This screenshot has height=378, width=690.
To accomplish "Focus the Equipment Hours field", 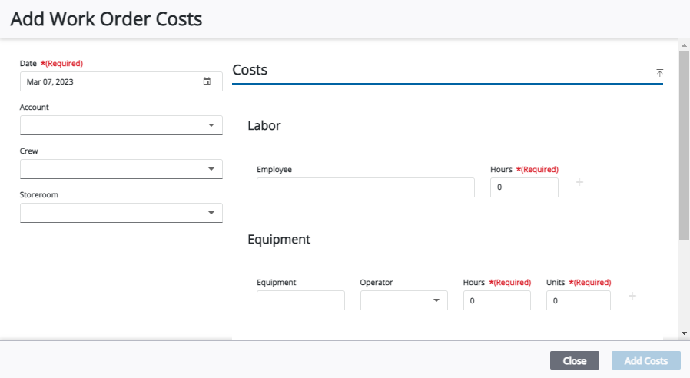I will pyautogui.click(x=496, y=300).
